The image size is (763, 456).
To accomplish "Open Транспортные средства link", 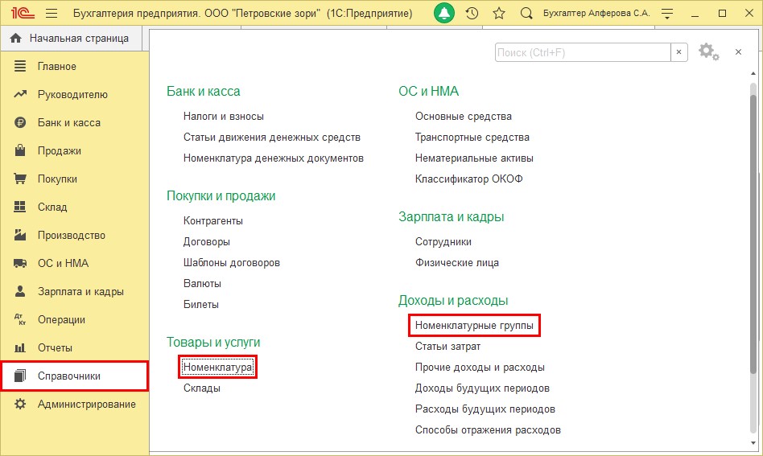I will (x=472, y=138).
